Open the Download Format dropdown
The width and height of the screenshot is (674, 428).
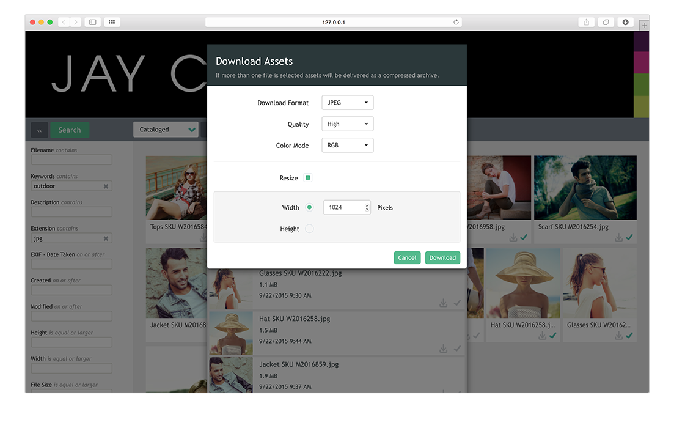[x=347, y=103]
